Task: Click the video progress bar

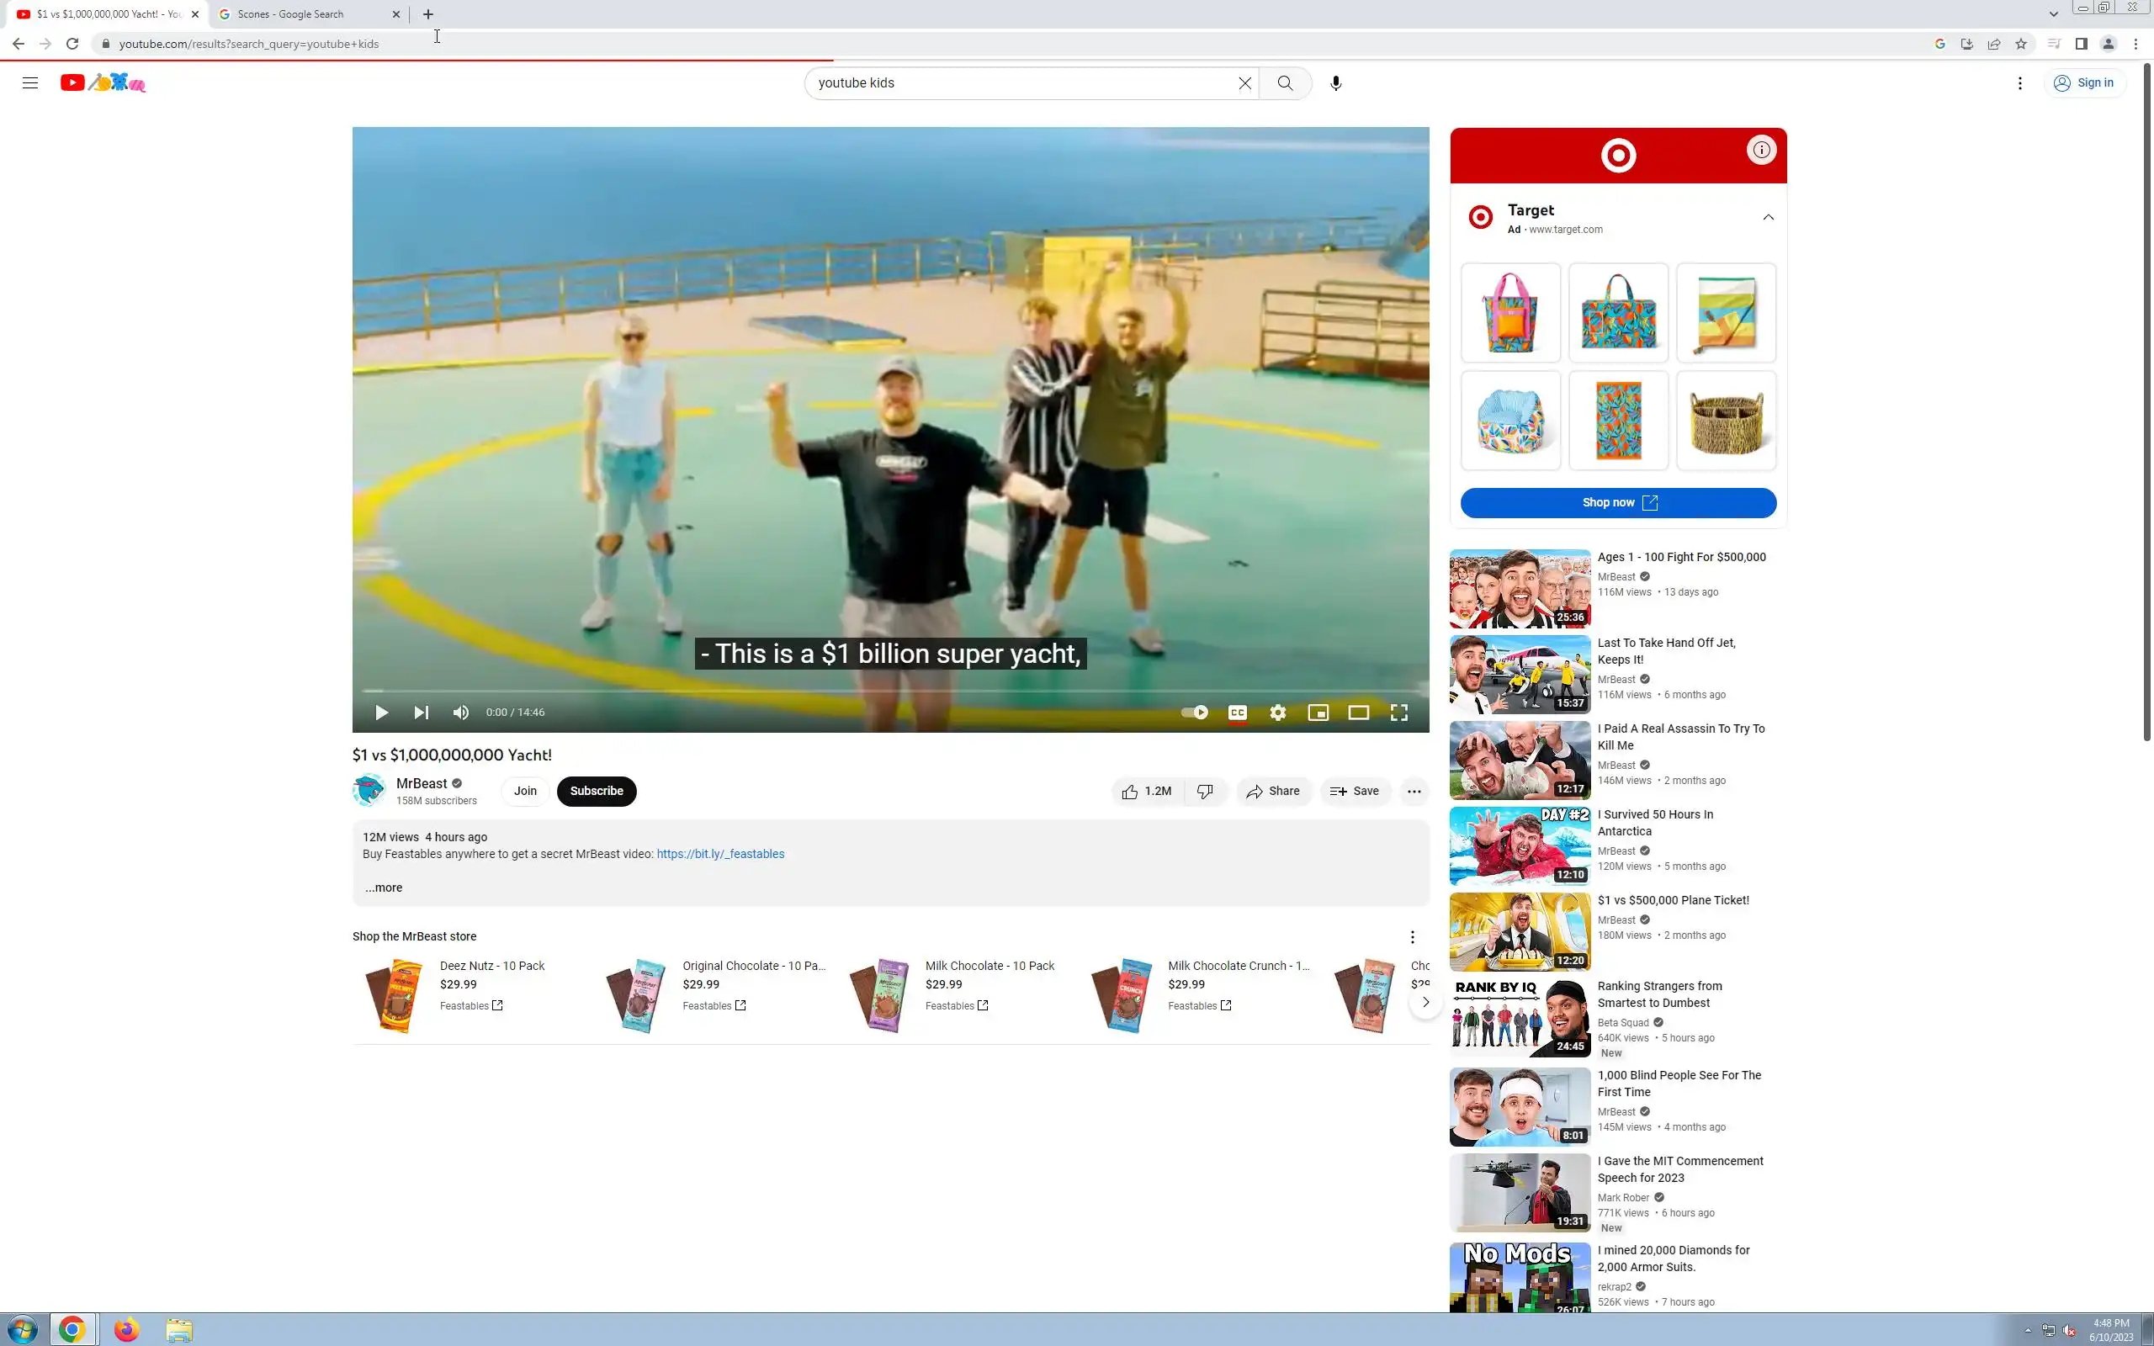Action: 890,691
